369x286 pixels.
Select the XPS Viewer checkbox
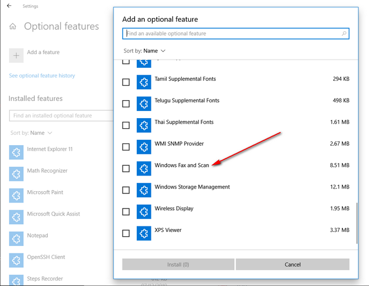126,233
